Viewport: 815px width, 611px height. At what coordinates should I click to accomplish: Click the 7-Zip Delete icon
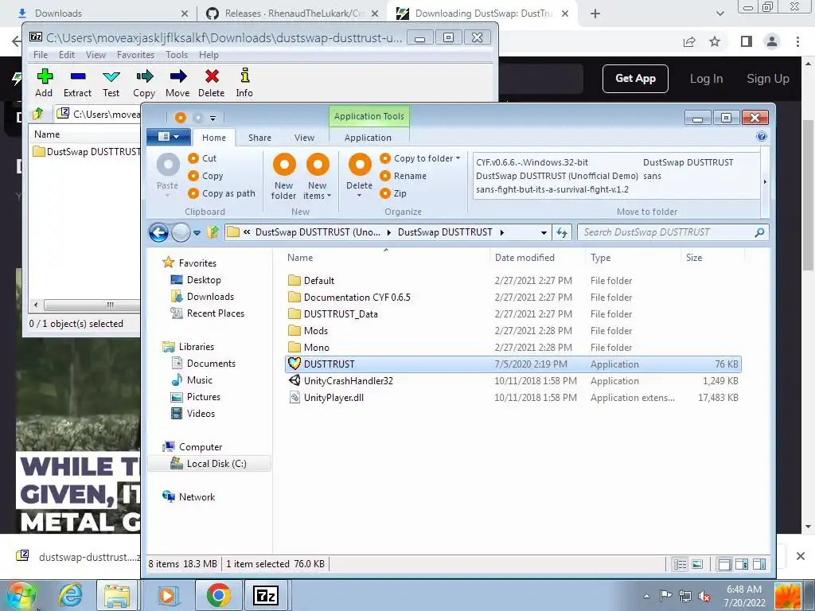point(212,77)
